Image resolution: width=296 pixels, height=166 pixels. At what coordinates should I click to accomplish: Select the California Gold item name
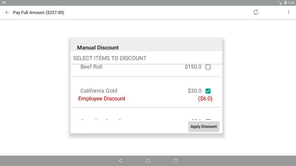pos(99,91)
